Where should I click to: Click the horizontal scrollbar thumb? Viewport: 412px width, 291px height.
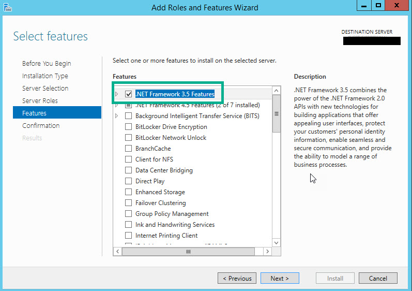[188, 252]
